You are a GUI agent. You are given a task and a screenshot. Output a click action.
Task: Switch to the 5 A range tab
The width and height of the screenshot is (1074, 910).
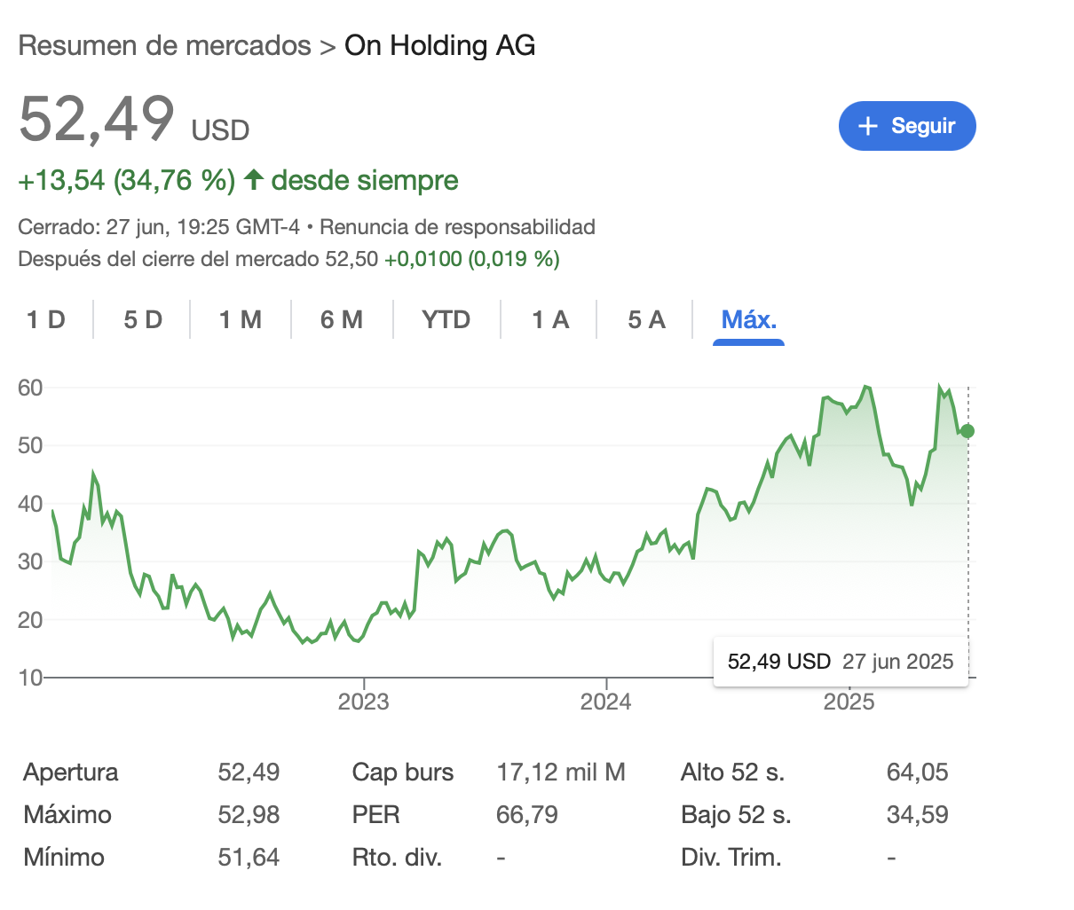tap(646, 319)
